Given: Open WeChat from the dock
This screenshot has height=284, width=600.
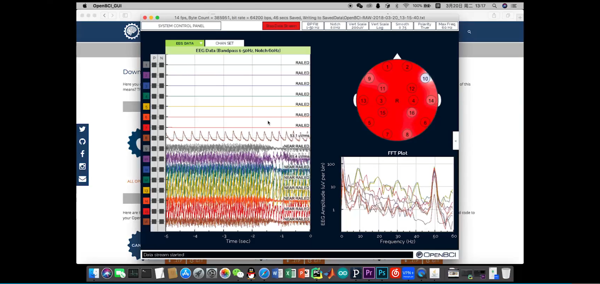Looking at the screenshot, I should (x=238, y=273).
